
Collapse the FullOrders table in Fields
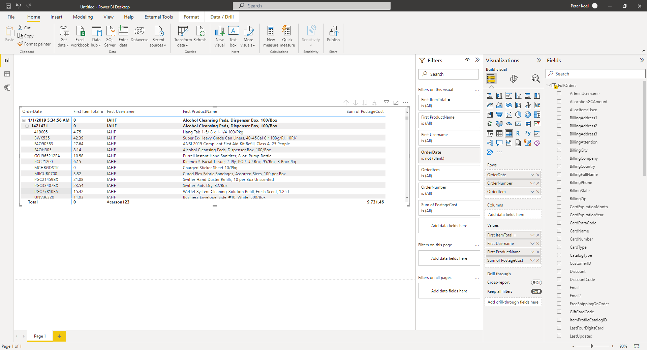pos(549,85)
